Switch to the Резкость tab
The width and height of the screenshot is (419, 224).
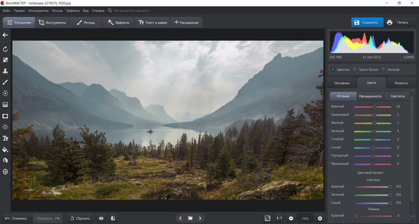point(401,83)
